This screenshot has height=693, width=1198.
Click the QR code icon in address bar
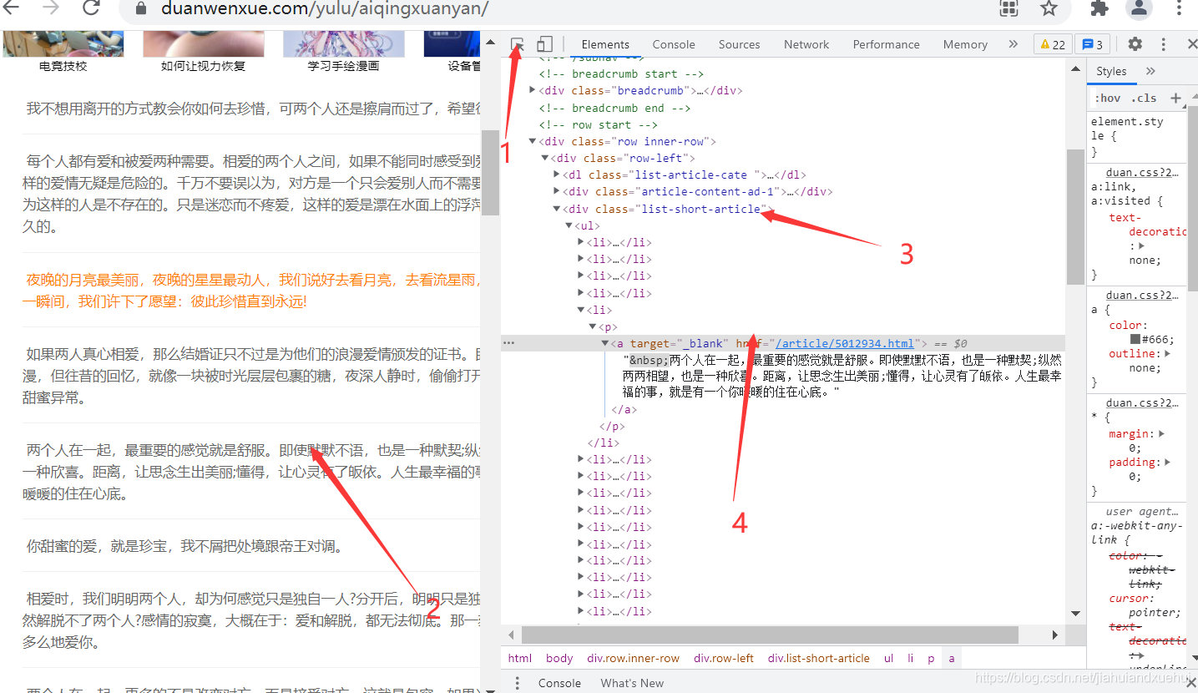[x=1009, y=8]
